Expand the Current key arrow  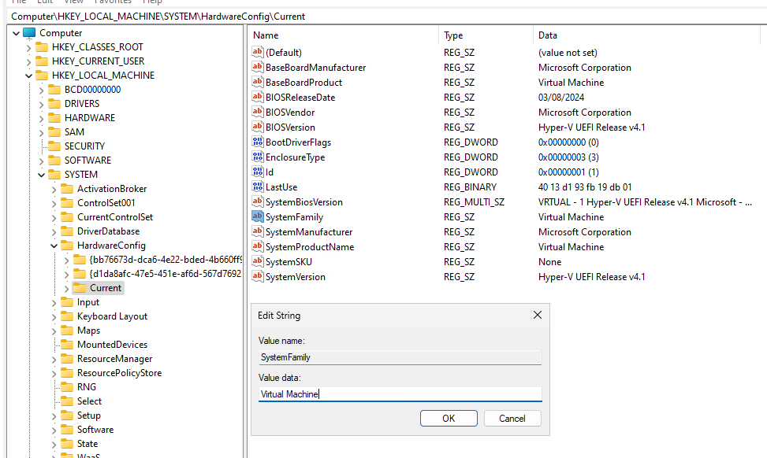(66, 289)
